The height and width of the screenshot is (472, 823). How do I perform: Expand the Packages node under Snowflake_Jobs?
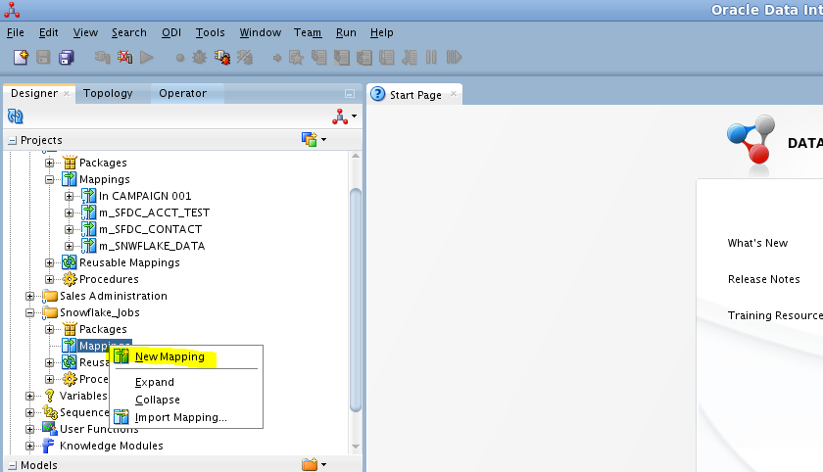pos(49,329)
